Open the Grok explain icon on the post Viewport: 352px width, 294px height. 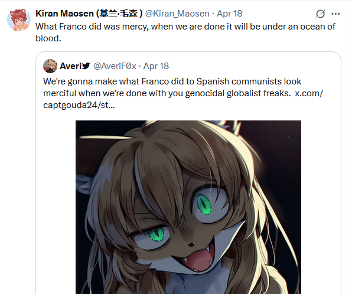tap(320, 14)
